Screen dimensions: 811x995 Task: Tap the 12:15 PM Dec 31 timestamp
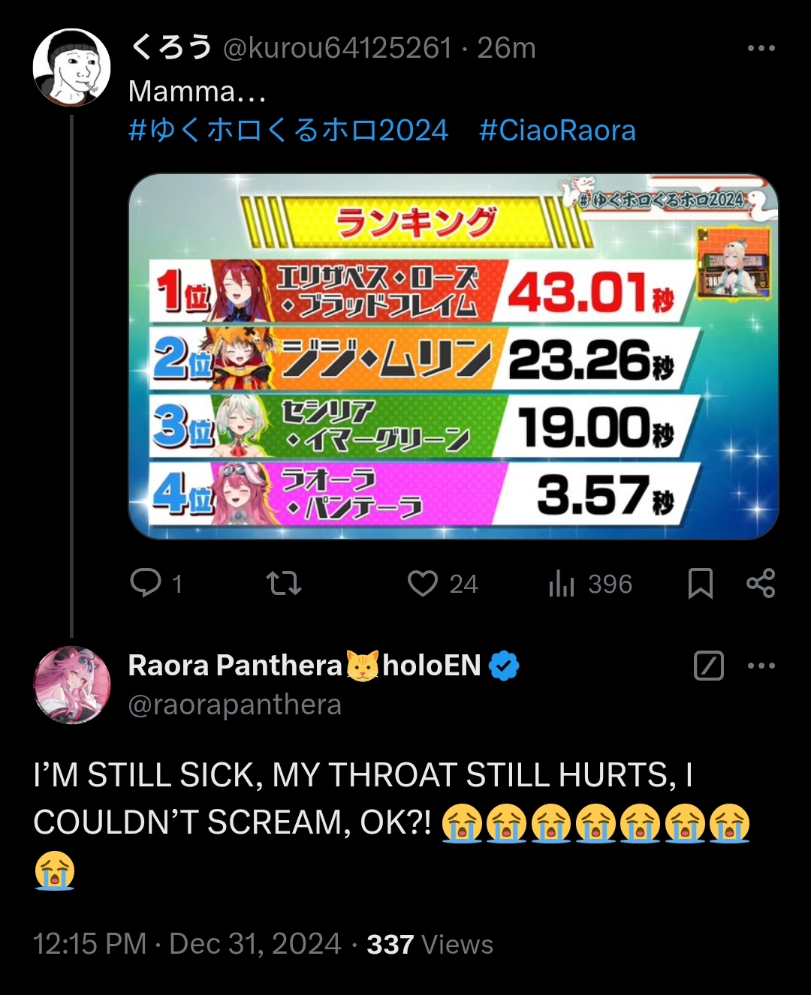click(x=187, y=944)
